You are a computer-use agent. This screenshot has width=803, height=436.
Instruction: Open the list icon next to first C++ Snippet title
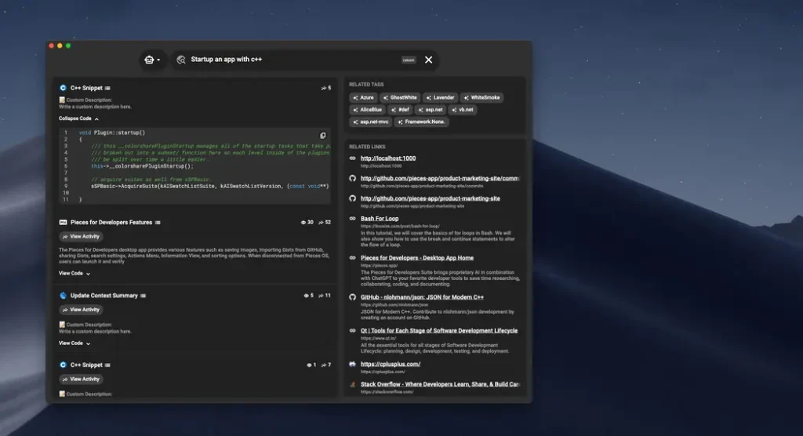(107, 88)
